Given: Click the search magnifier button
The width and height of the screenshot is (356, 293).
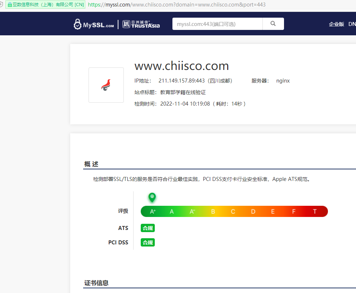Looking at the screenshot, I should [x=273, y=23].
